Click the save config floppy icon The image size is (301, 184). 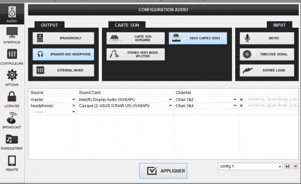[x=287, y=166]
